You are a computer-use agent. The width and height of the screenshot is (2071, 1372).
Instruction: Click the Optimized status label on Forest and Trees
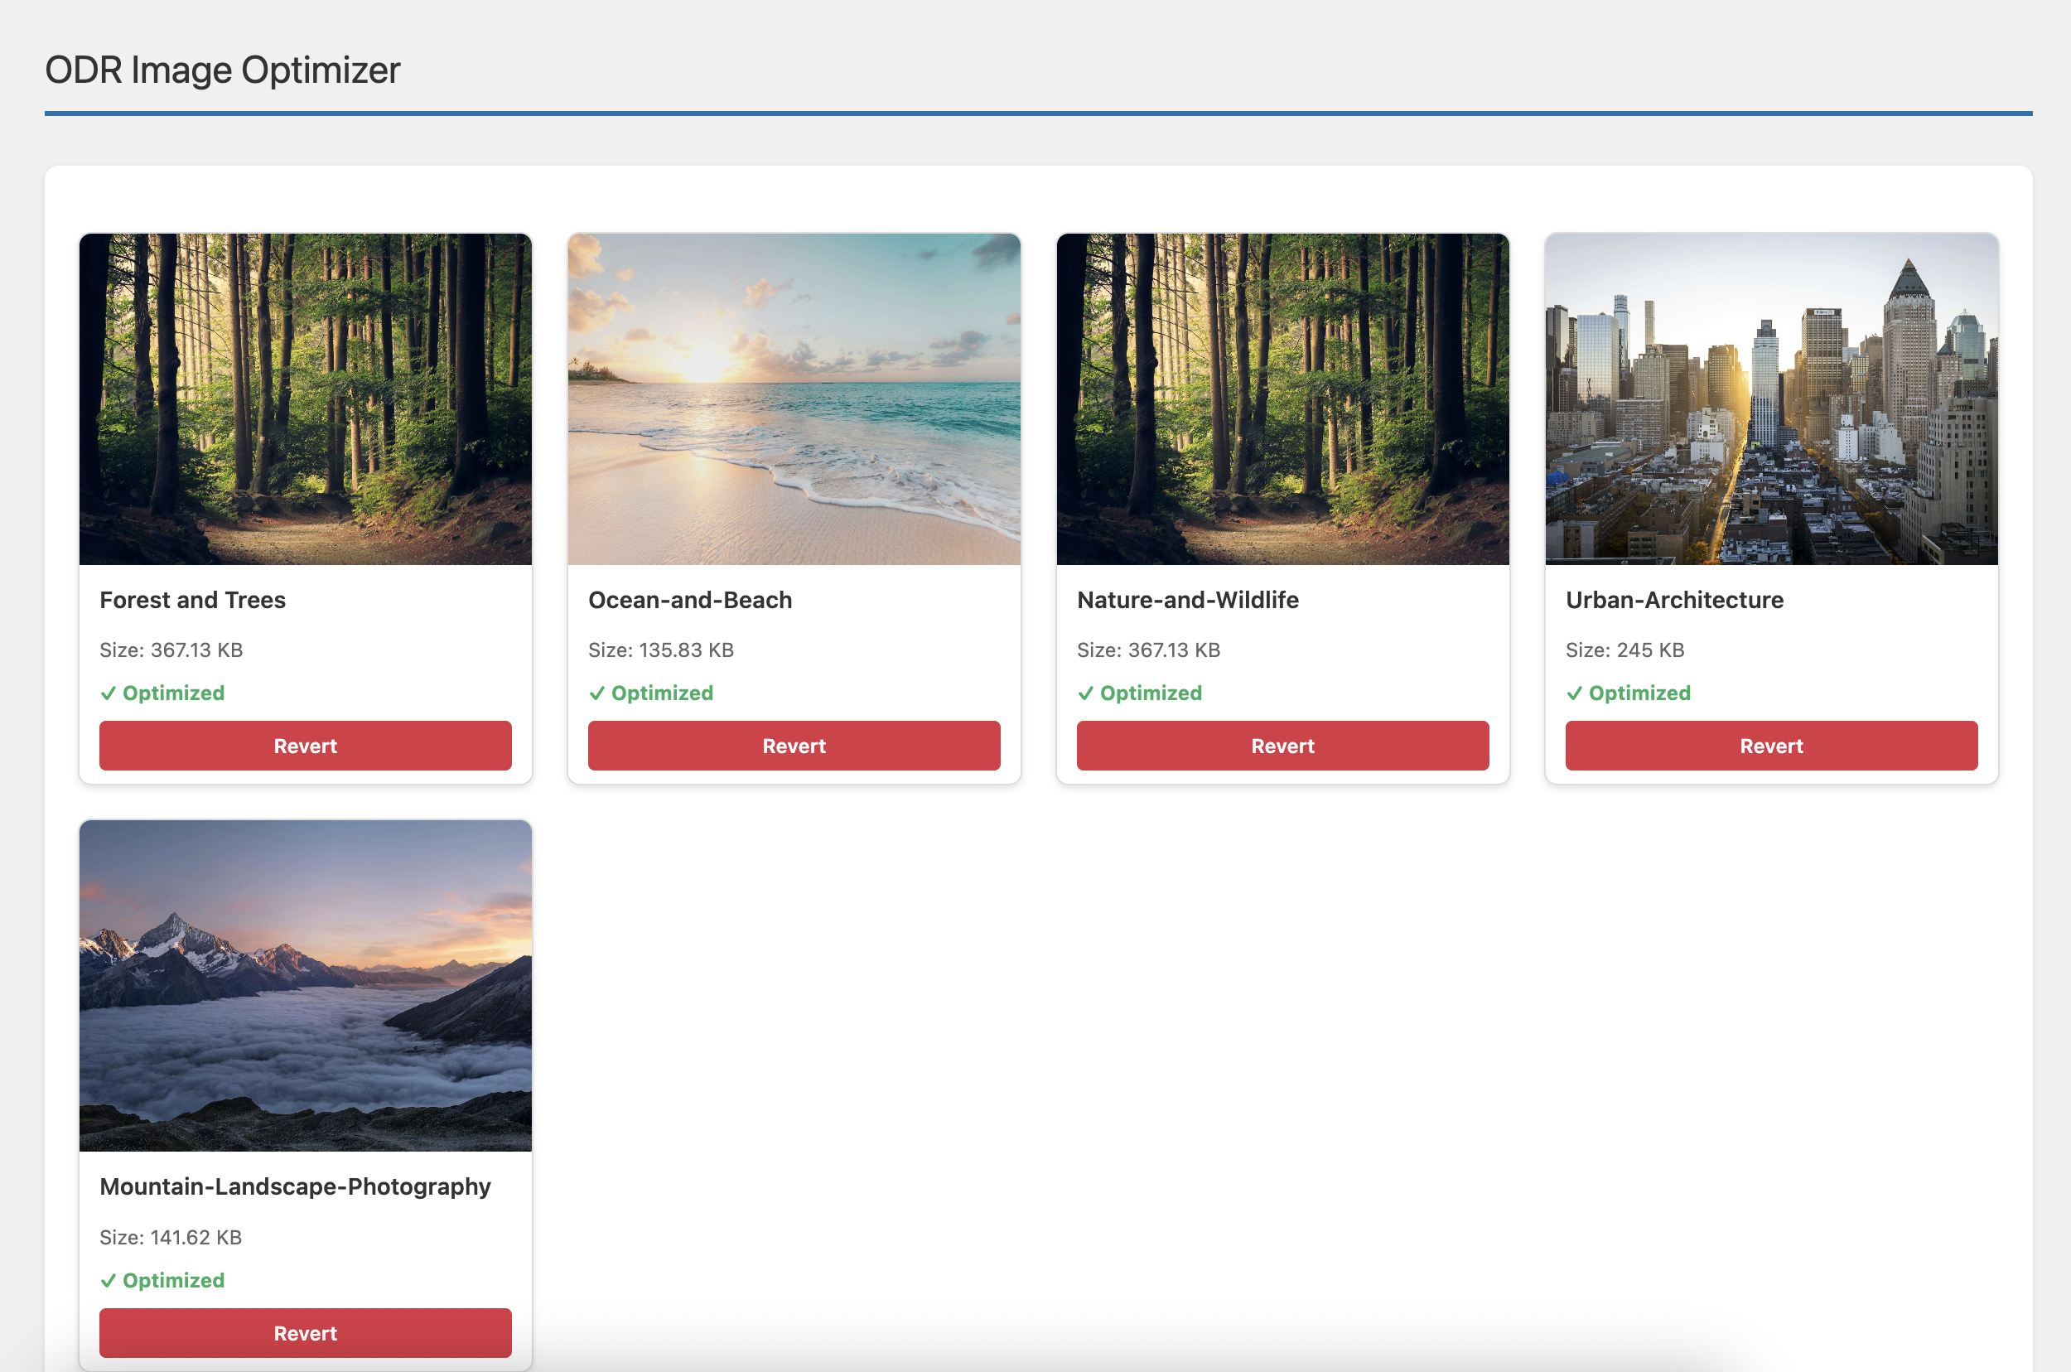coord(173,692)
